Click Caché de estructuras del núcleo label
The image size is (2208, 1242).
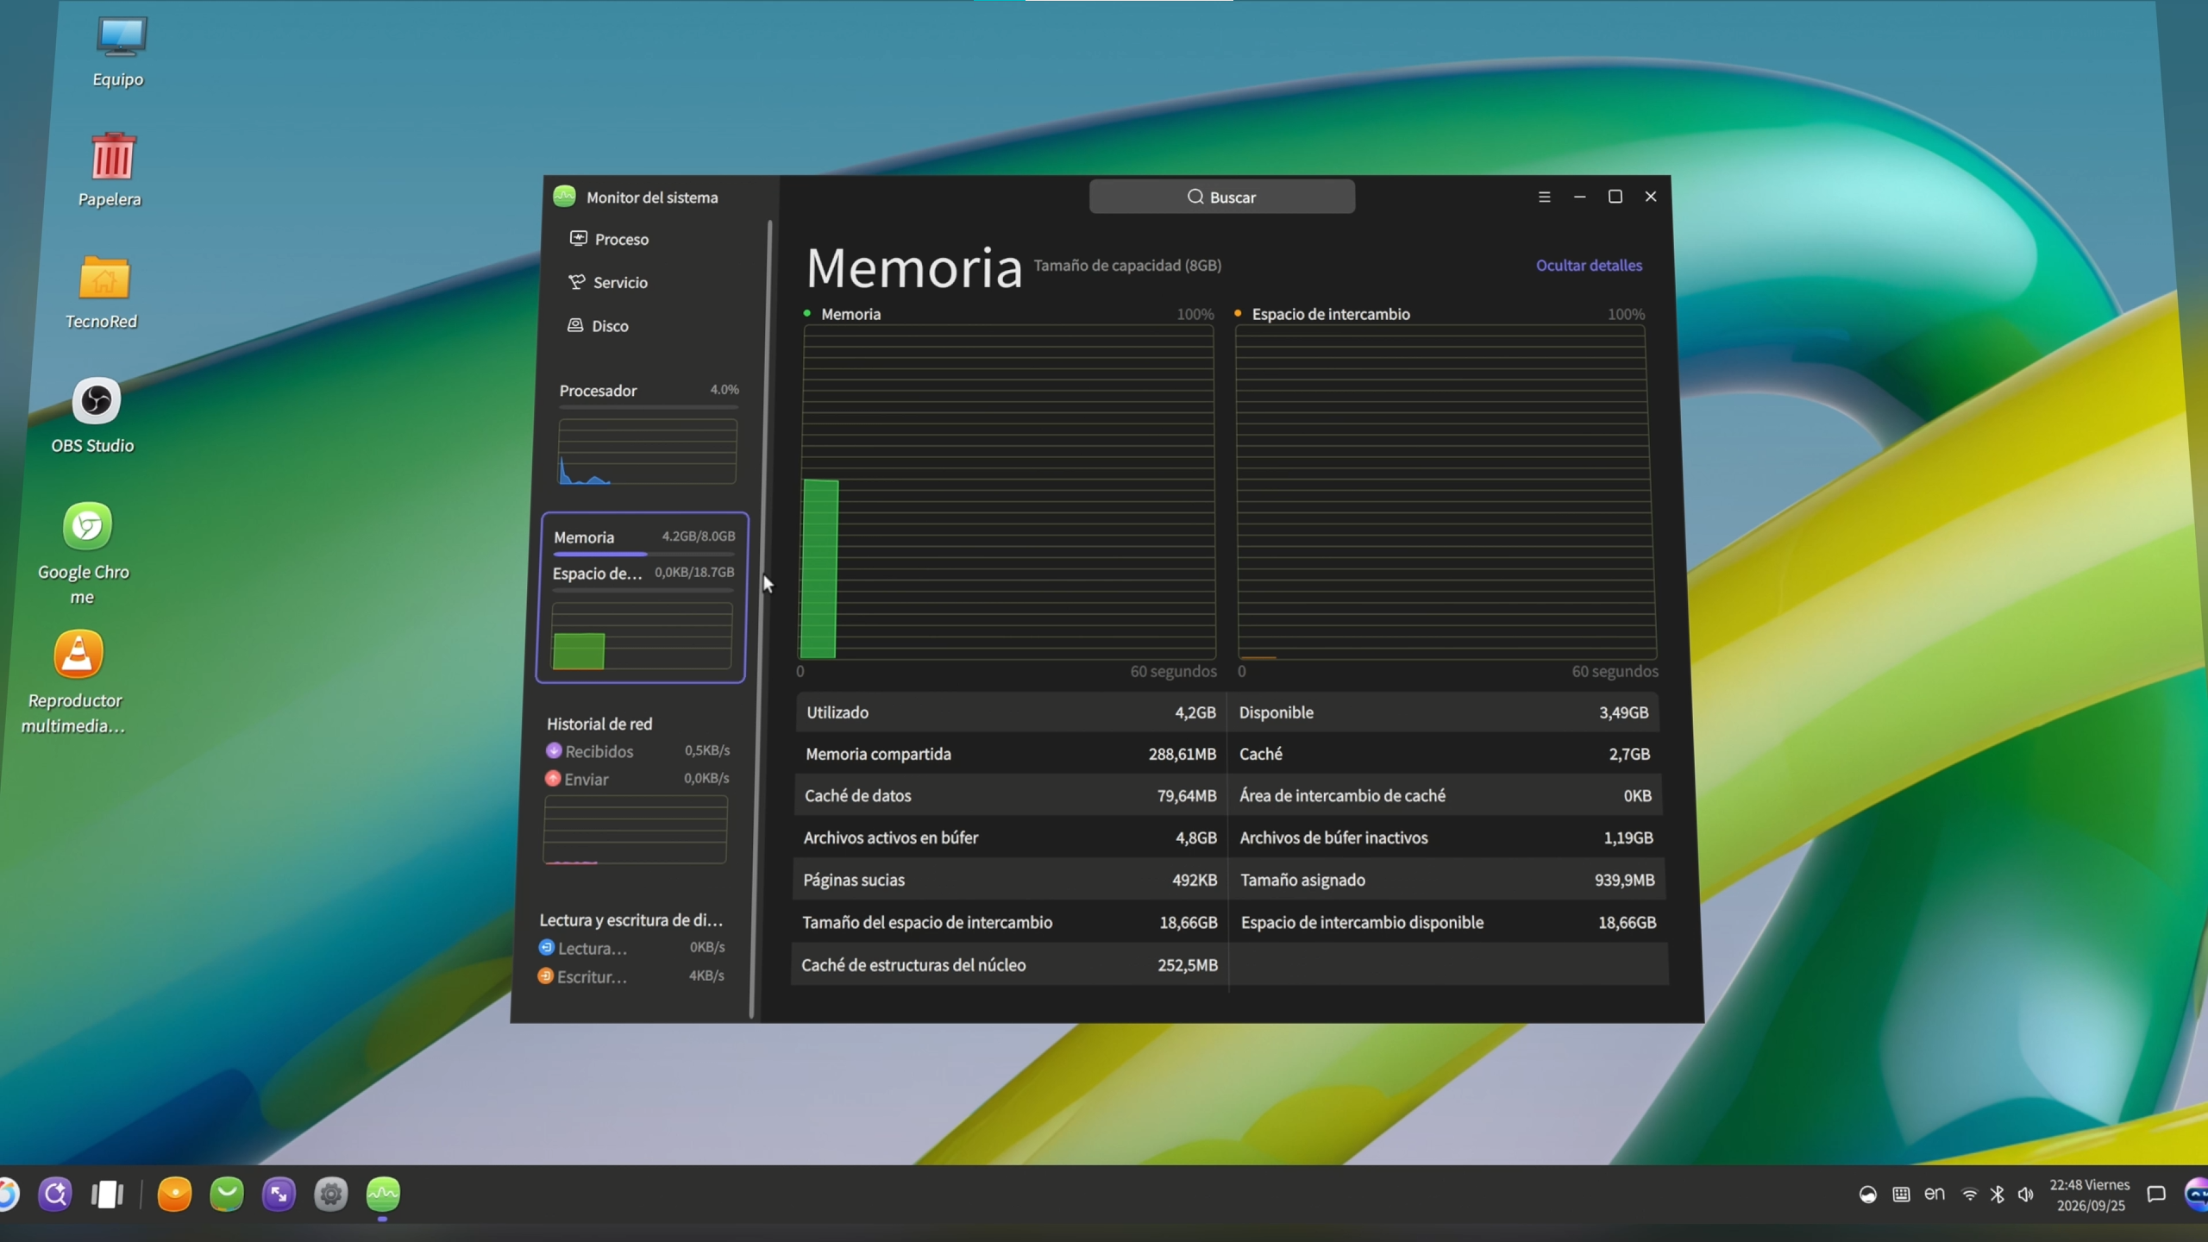(x=913, y=964)
